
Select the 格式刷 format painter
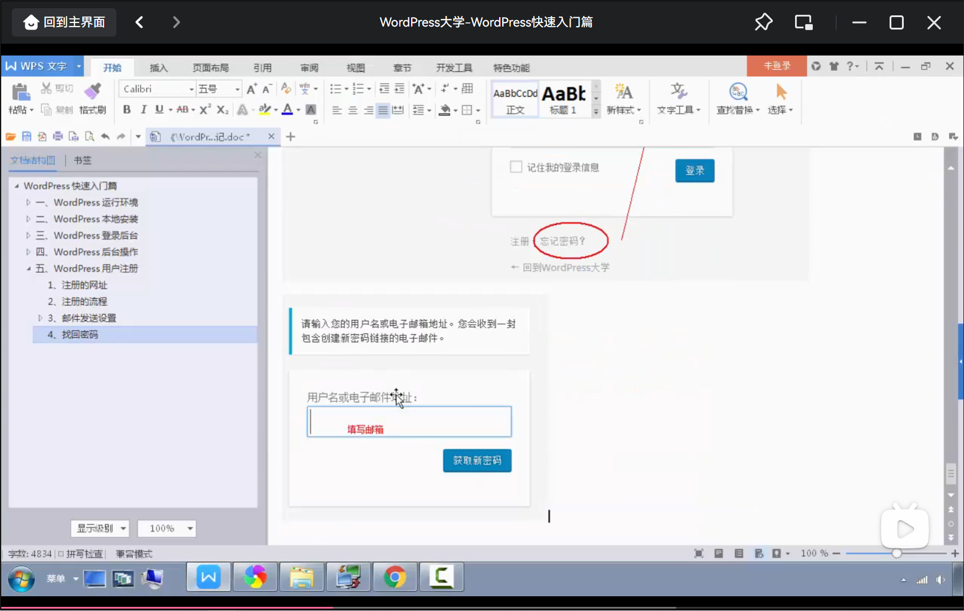tap(93, 99)
